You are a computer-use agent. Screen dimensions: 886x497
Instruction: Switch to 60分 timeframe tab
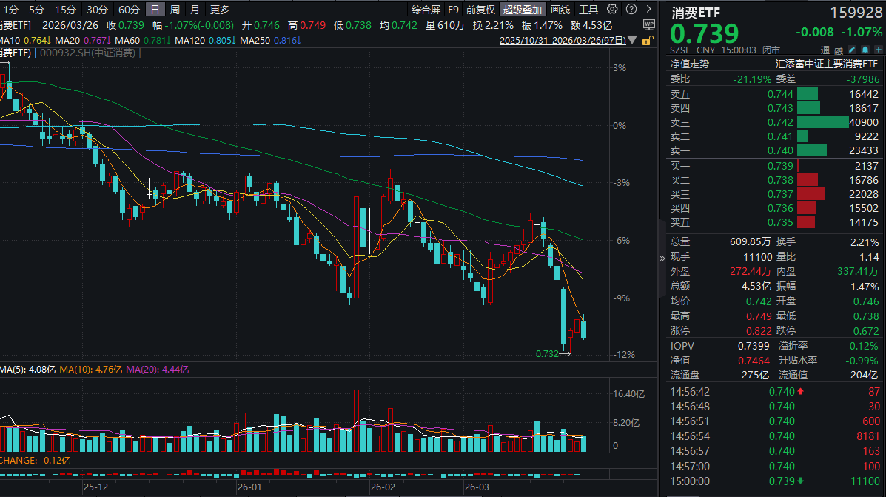pyautogui.click(x=129, y=10)
